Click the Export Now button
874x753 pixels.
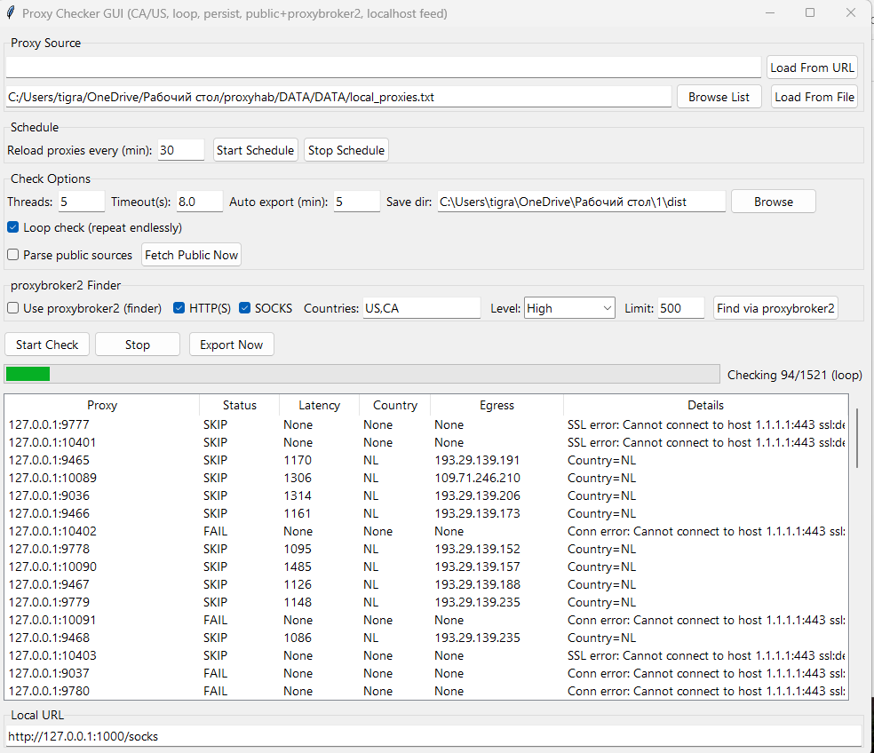pyautogui.click(x=231, y=345)
